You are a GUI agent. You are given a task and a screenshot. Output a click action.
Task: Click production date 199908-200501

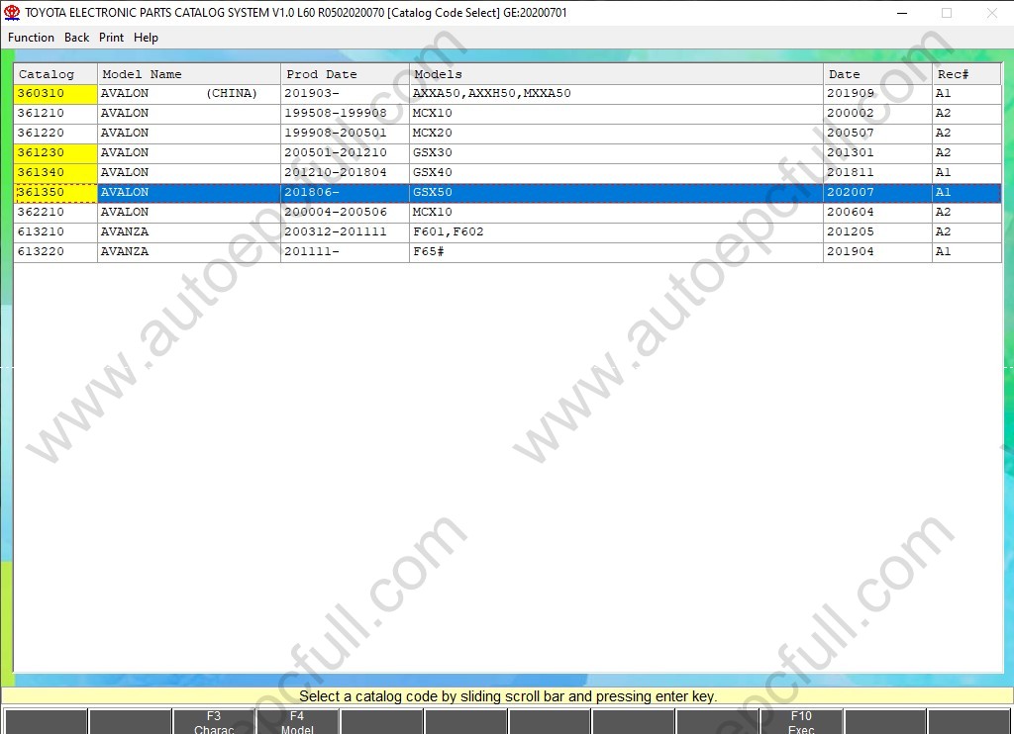[346, 134]
